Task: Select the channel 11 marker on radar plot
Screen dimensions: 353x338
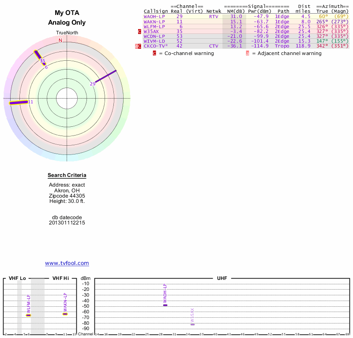Action: click(30, 102)
